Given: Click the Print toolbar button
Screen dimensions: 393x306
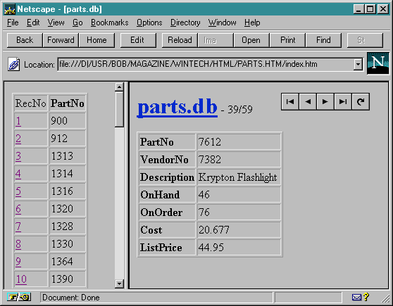Looking at the screenshot, I should [x=287, y=40].
